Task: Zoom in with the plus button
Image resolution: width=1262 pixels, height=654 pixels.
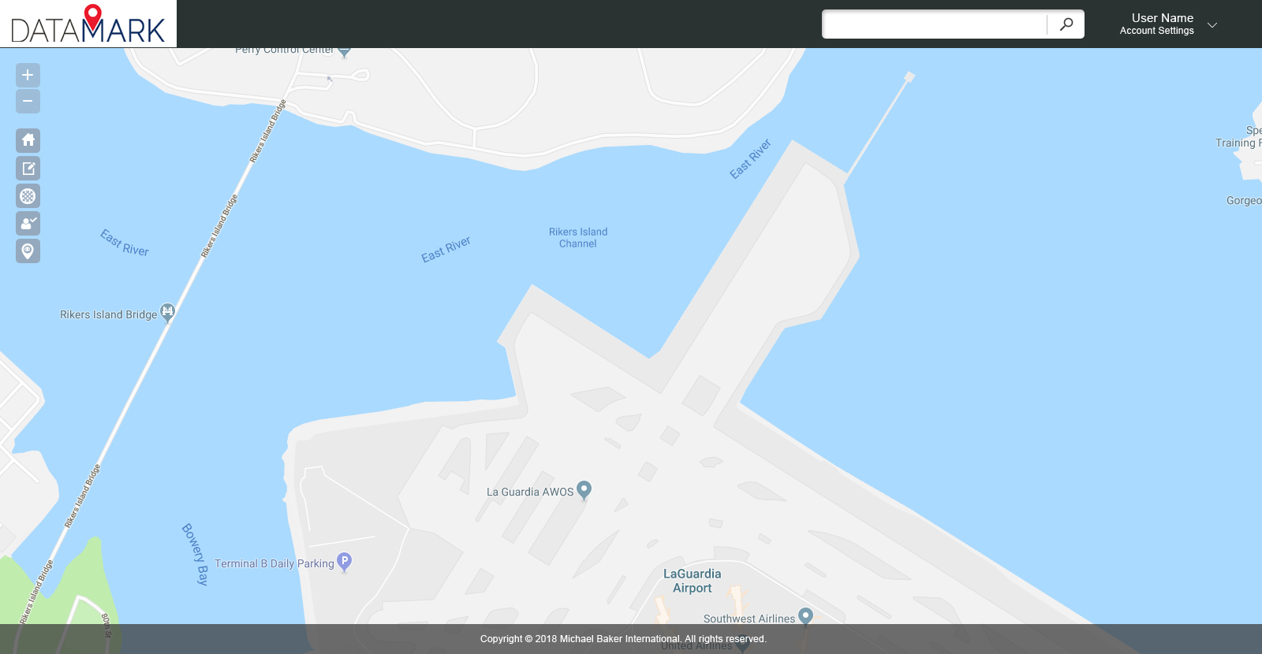Action: pos(28,75)
